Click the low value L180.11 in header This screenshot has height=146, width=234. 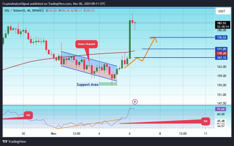coord(77,11)
